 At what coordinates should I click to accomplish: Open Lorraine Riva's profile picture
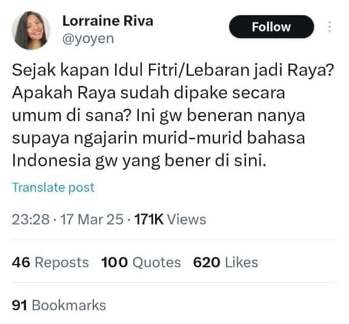pos(31,30)
